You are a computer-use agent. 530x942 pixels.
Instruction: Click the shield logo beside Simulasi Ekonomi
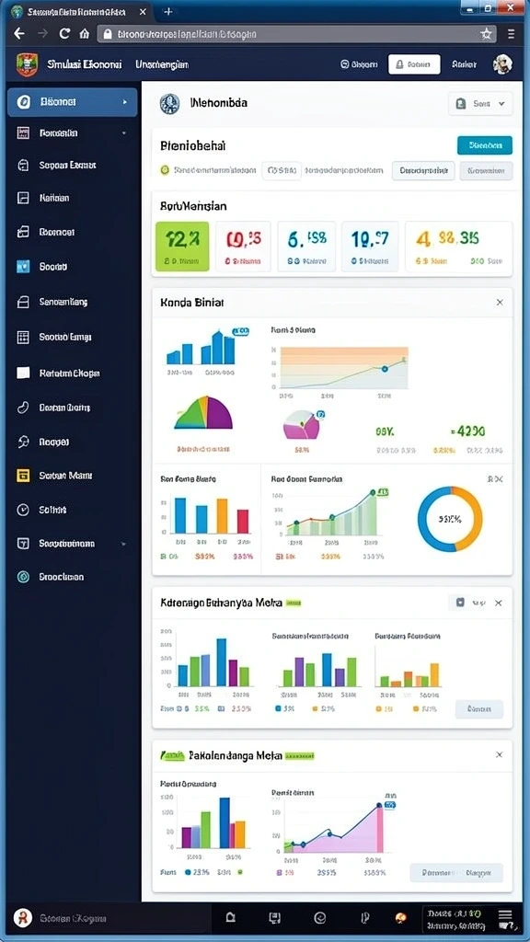pos(27,64)
